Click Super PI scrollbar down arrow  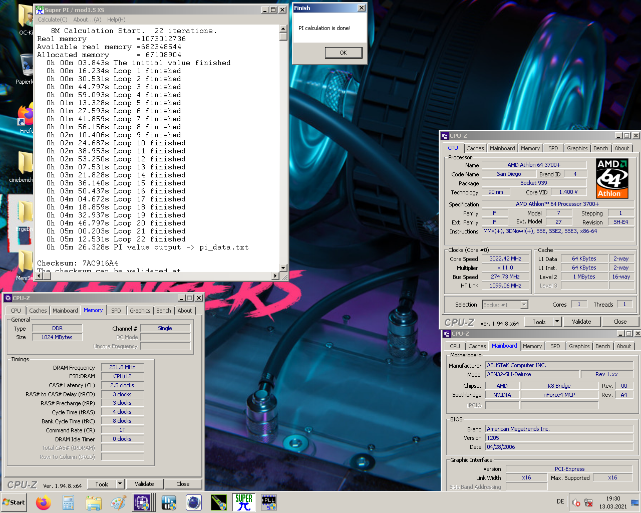(x=283, y=268)
